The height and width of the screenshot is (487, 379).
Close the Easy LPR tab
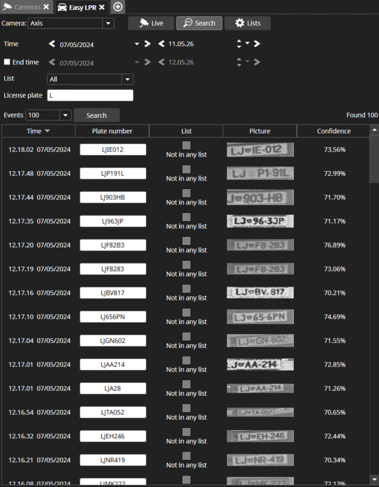[x=102, y=7]
